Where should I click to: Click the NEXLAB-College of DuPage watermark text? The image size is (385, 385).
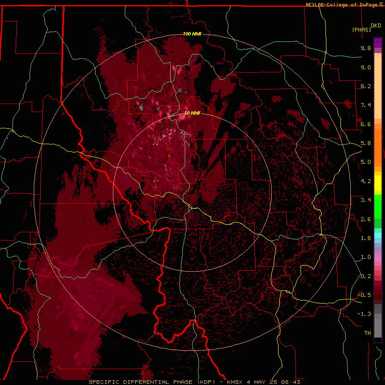click(x=342, y=5)
